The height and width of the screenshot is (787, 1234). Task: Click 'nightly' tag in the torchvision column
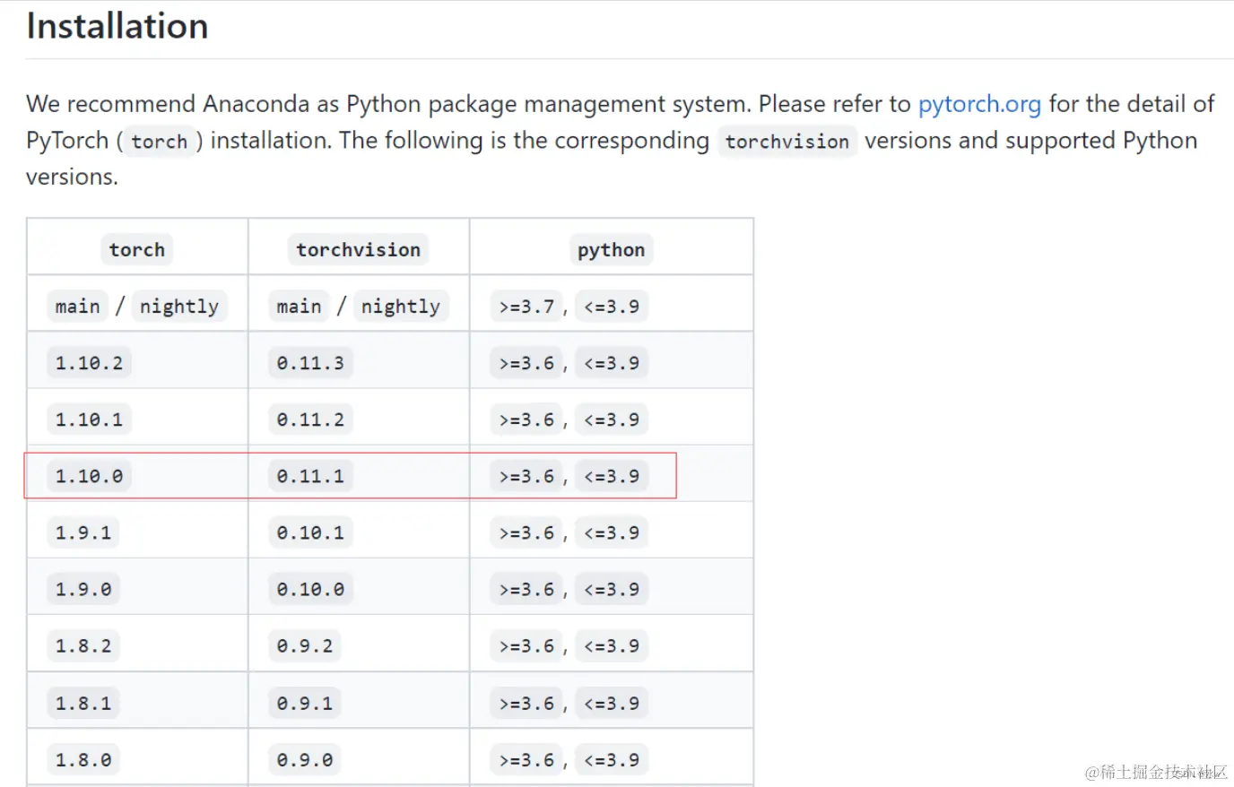click(x=400, y=307)
